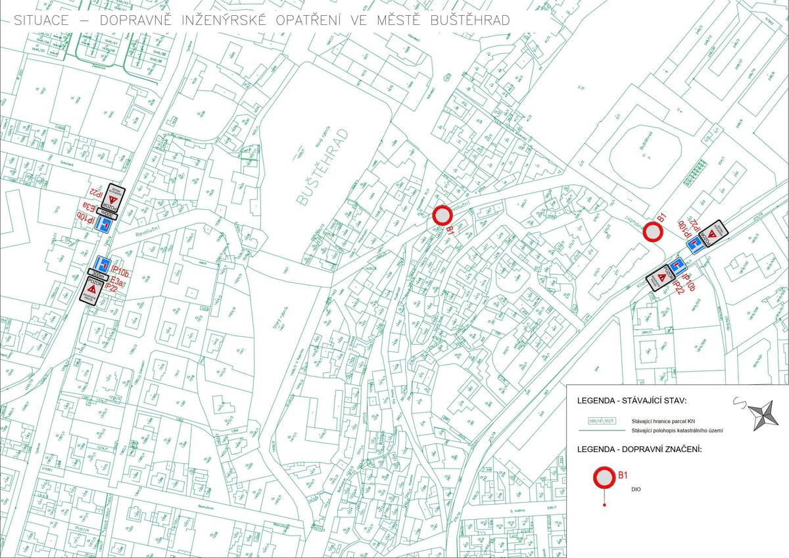Screen dimensions: 789x558
Task: Select right-side upper POZOR warning sign
Action: coord(713,233)
